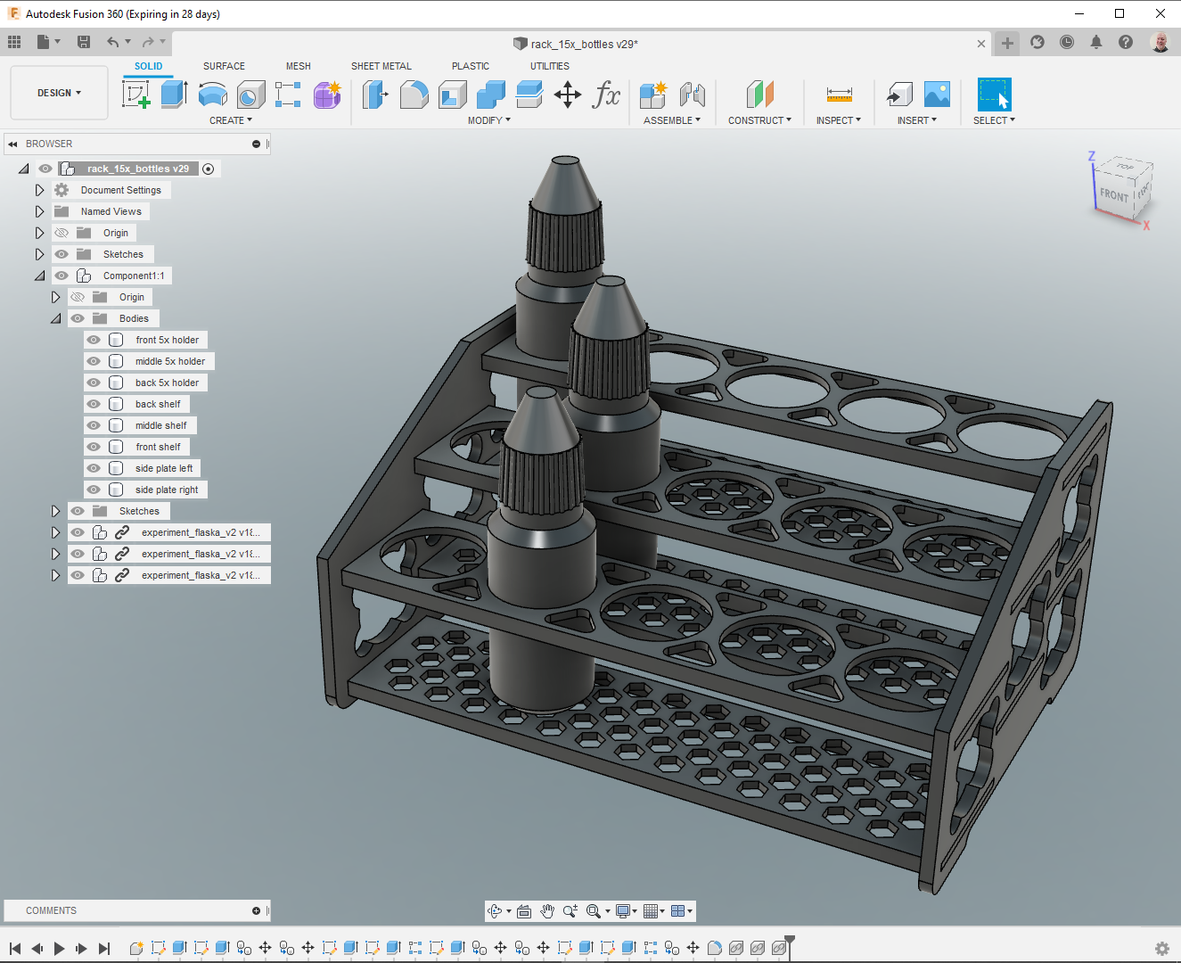The image size is (1181, 963).
Task: Click the Undo button
Action: (x=114, y=41)
